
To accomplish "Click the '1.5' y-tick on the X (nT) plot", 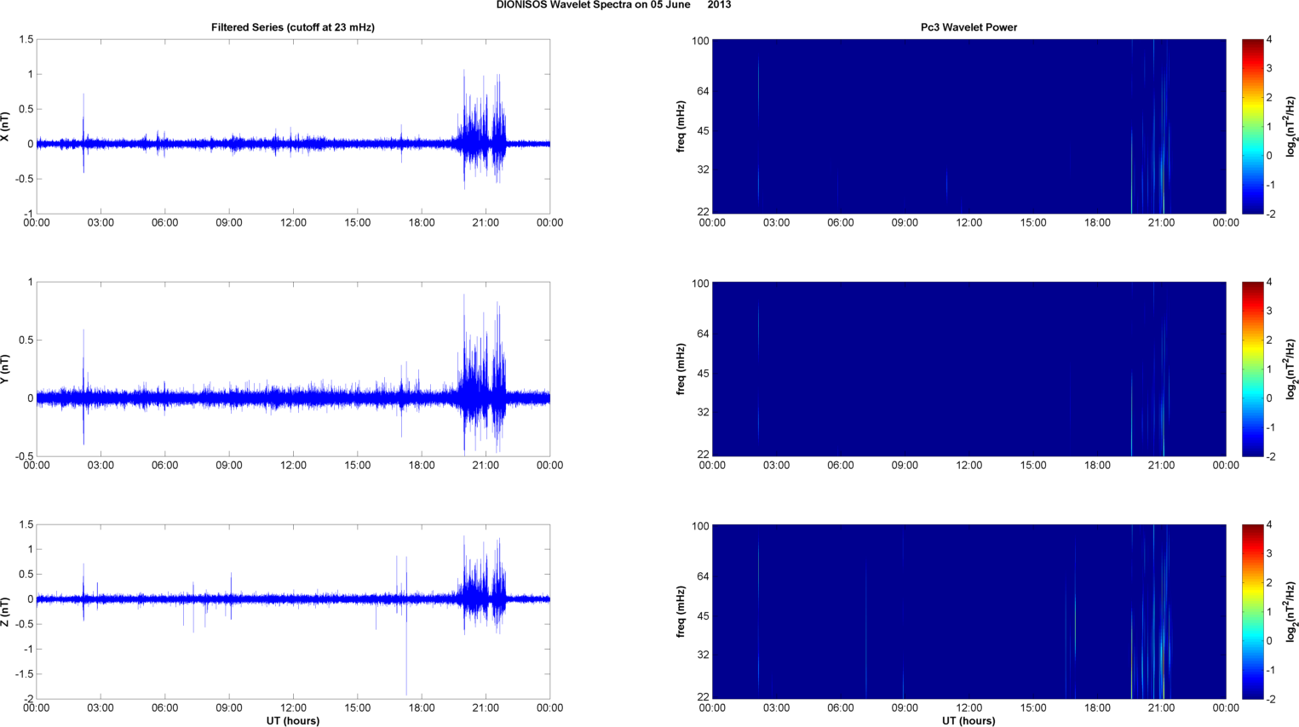I will coord(26,39).
